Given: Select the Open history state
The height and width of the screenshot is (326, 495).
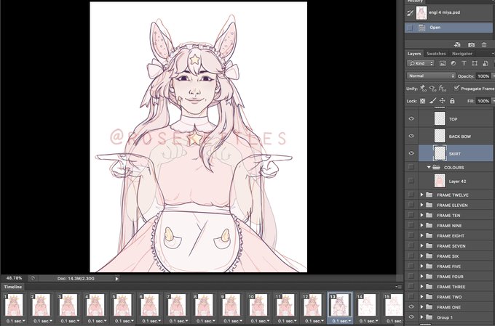Looking at the screenshot, I should tap(450, 28).
